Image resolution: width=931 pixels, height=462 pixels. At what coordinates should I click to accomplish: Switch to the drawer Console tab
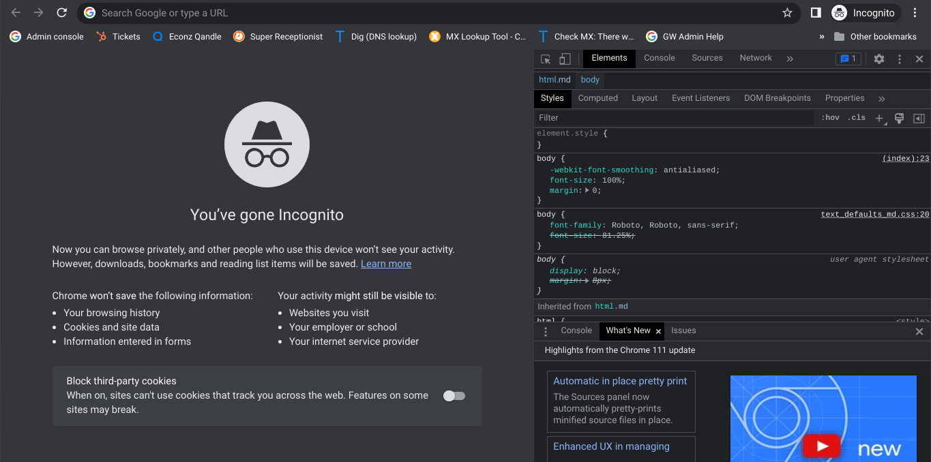(x=576, y=330)
